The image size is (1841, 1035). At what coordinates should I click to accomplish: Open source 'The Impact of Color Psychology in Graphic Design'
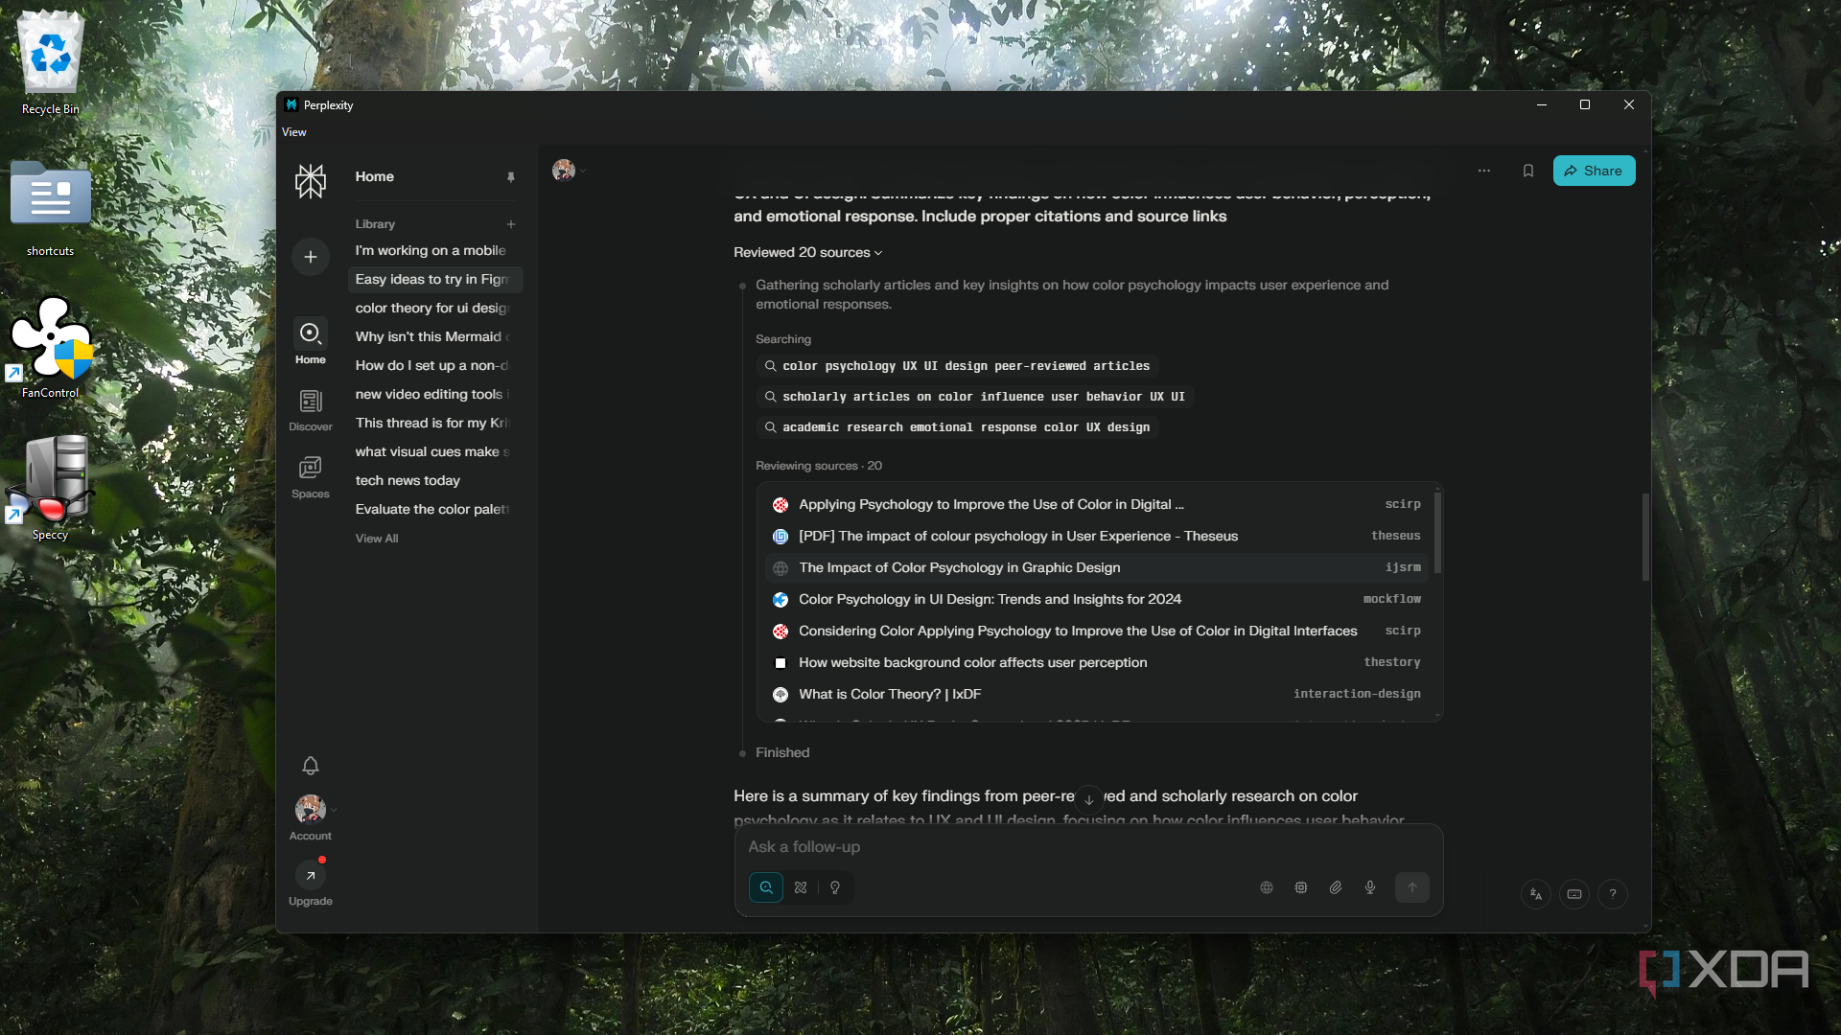pos(1096,568)
